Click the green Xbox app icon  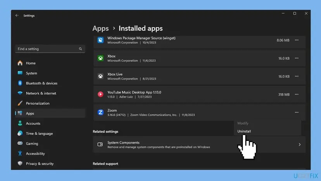(100, 58)
